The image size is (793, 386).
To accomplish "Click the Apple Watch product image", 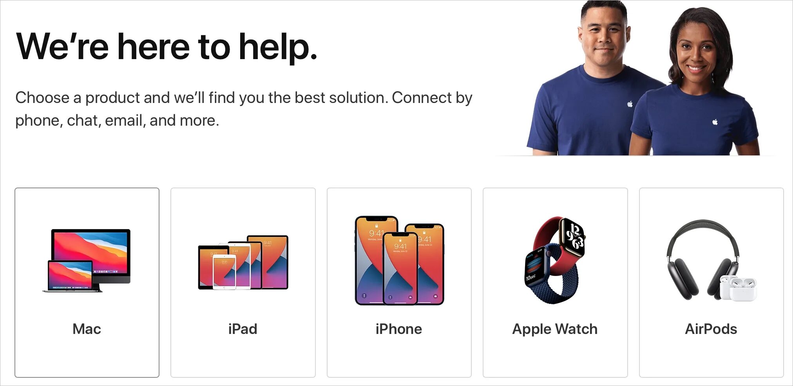I will pos(555,260).
